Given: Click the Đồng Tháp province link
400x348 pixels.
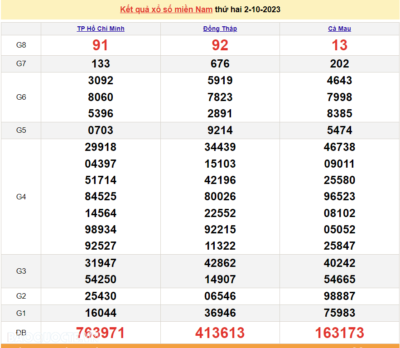Looking at the screenshot, I should [x=220, y=29].
